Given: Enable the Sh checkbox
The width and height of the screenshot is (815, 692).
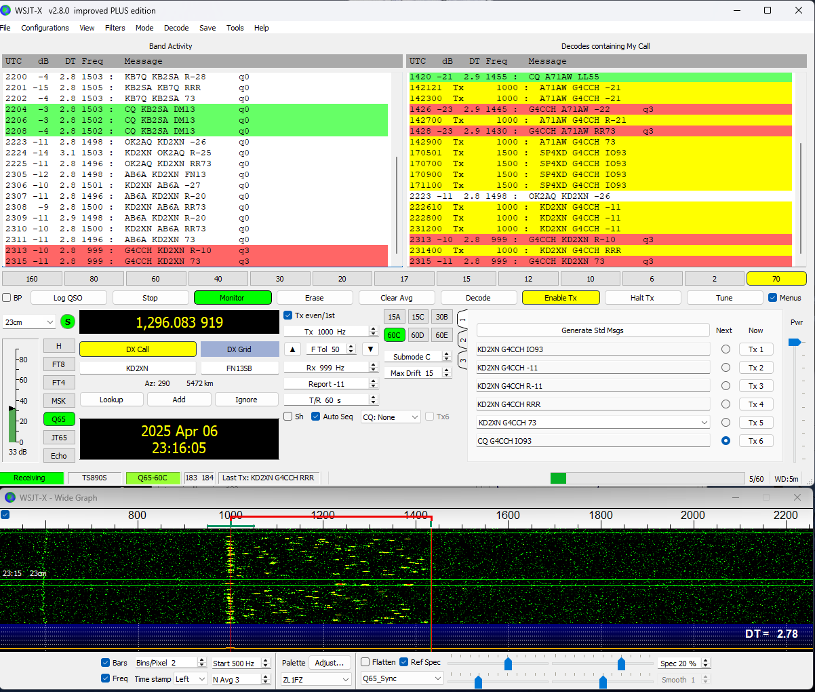Looking at the screenshot, I should (288, 417).
